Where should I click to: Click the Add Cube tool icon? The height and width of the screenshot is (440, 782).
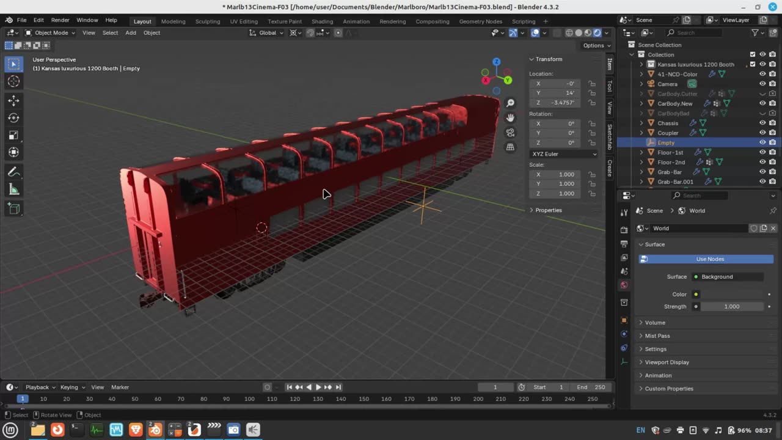(13, 209)
